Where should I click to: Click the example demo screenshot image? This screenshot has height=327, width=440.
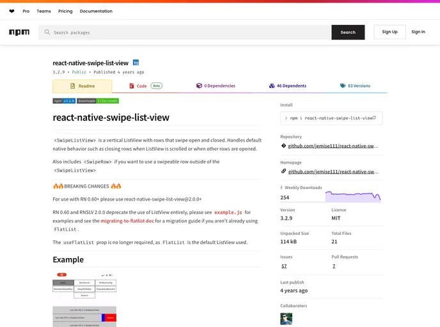tap(84, 299)
